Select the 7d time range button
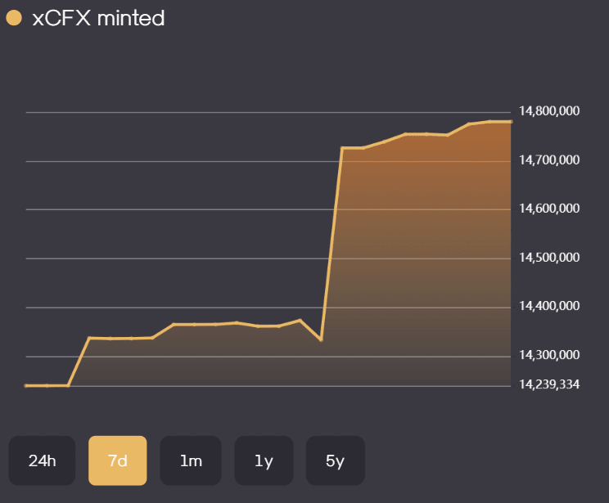Image resolution: width=609 pixels, height=503 pixels. 117,460
